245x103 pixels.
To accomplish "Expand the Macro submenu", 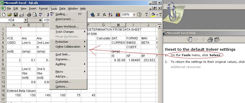I will (68, 72).
